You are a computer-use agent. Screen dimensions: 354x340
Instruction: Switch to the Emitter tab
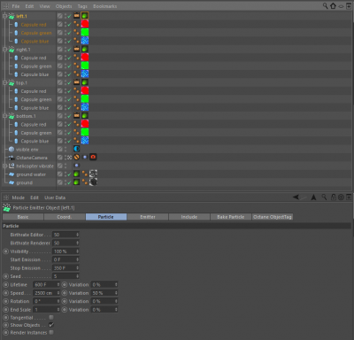[x=148, y=217]
